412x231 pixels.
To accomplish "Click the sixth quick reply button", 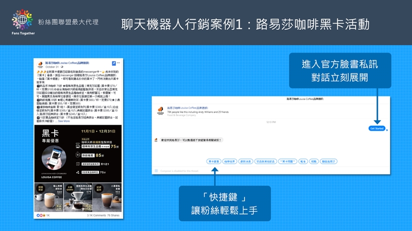I will 303,161.
